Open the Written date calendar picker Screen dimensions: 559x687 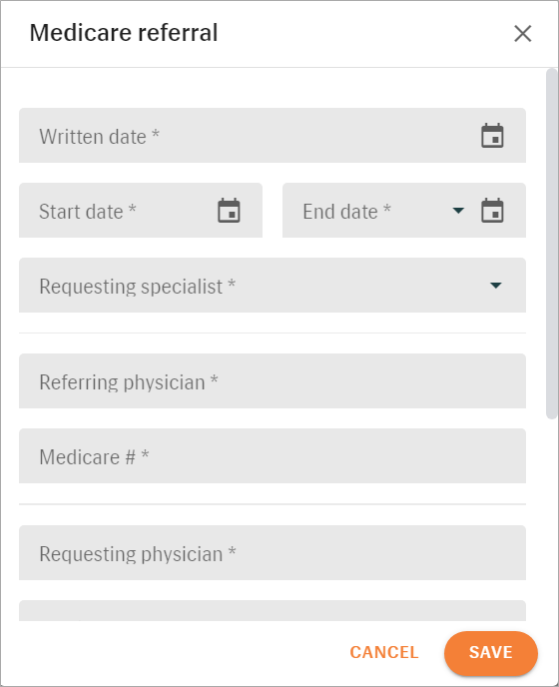[492, 136]
